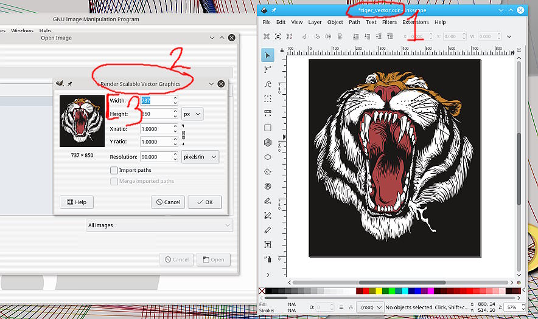Open the File menu in Inkscape

pyautogui.click(x=267, y=22)
